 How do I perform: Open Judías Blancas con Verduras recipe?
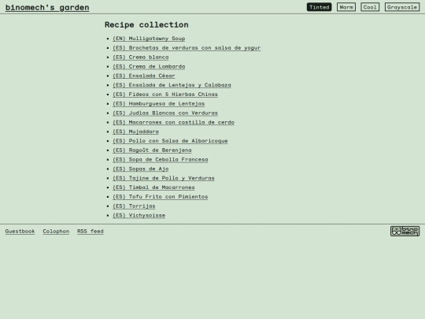(x=165, y=113)
